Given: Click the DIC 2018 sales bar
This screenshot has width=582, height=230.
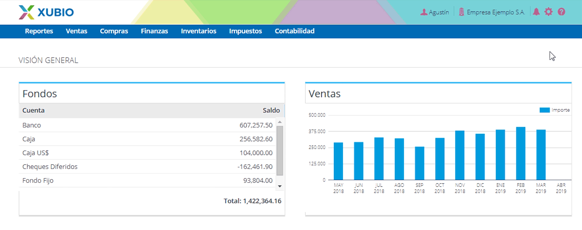Looking at the screenshot, I should 480,157.
